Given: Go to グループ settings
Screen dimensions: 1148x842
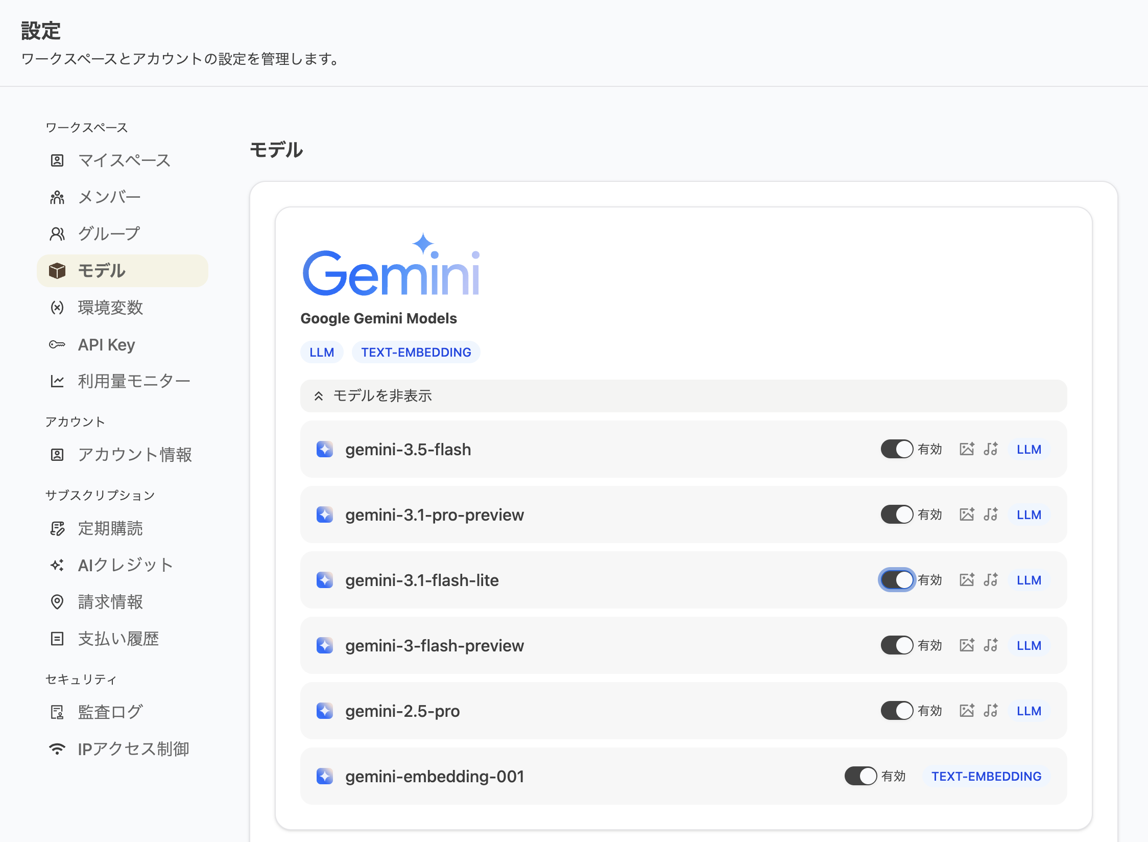Looking at the screenshot, I should 123,234.
